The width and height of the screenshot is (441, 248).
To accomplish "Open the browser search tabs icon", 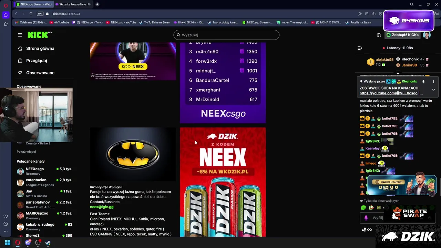I will coord(412,4).
